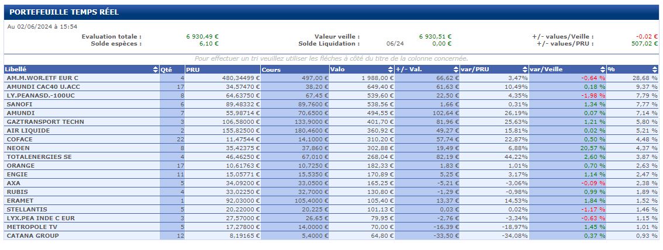The image size is (663, 250).
Task: Click LY.PEANASD.-100UC var/Veille -1,98 %
Action: (593, 95)
